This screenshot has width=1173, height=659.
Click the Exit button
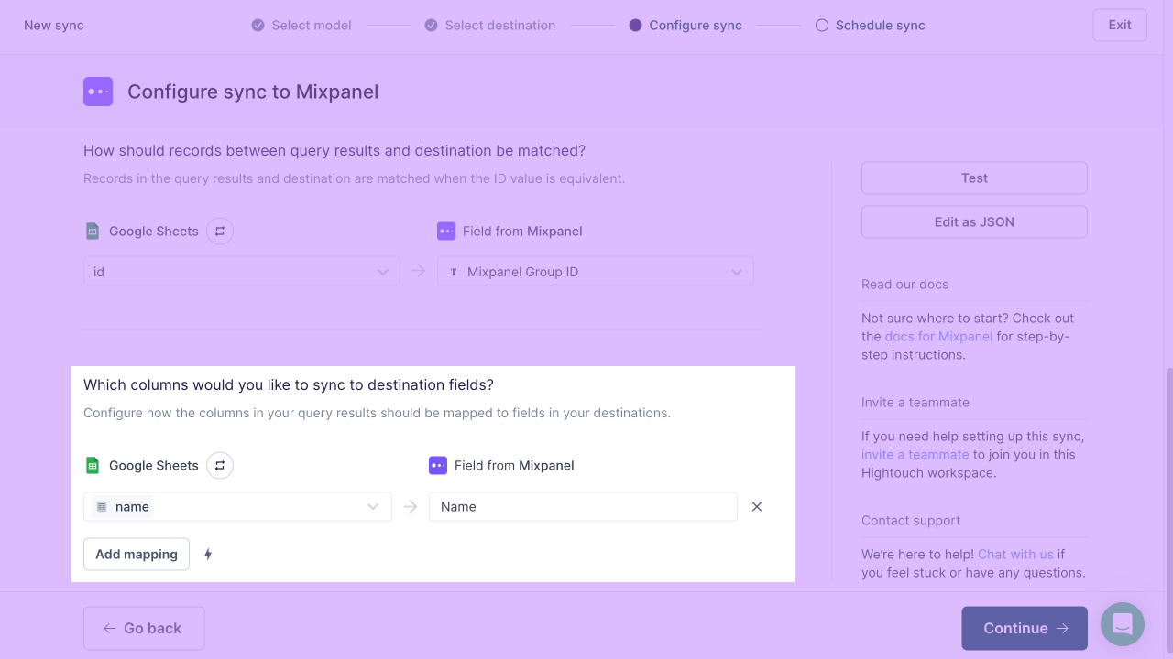pyautogui.click(x=1120, y=25)
